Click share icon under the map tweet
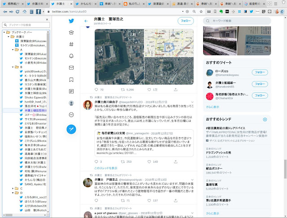 [x=175, y=90]
